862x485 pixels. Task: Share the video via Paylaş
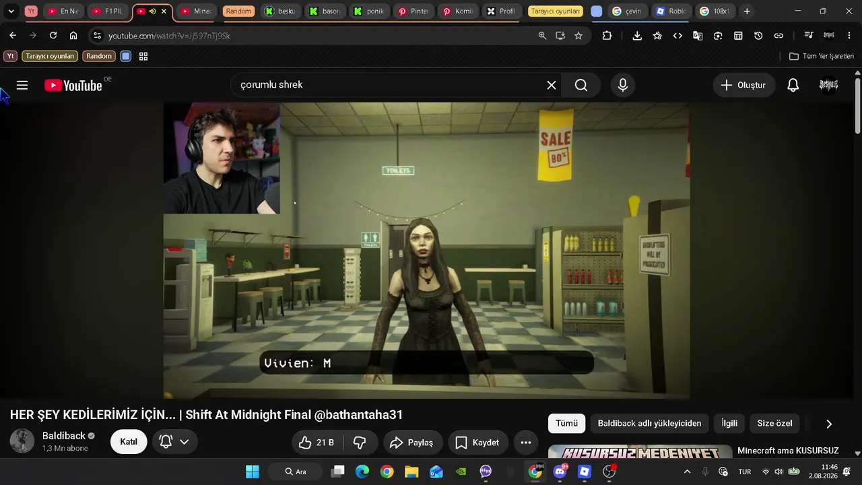pyautogui.click(x=412, y=443)
